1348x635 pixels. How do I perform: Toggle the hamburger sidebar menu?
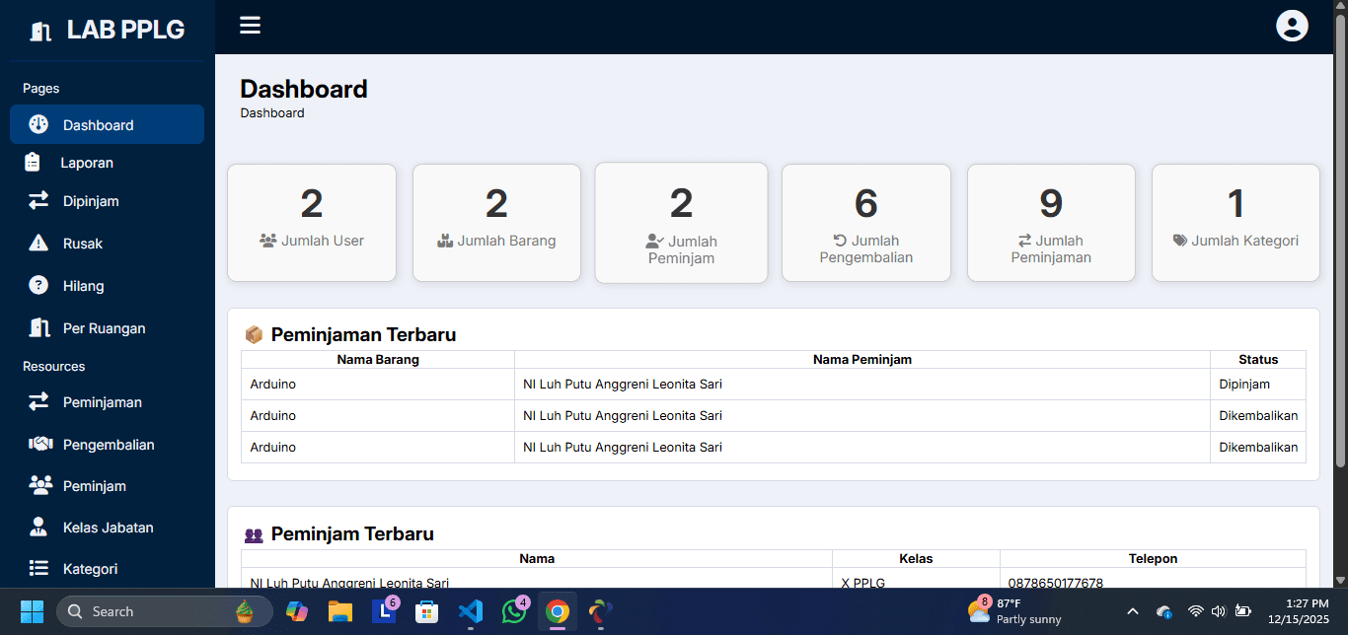click(250, 26)
